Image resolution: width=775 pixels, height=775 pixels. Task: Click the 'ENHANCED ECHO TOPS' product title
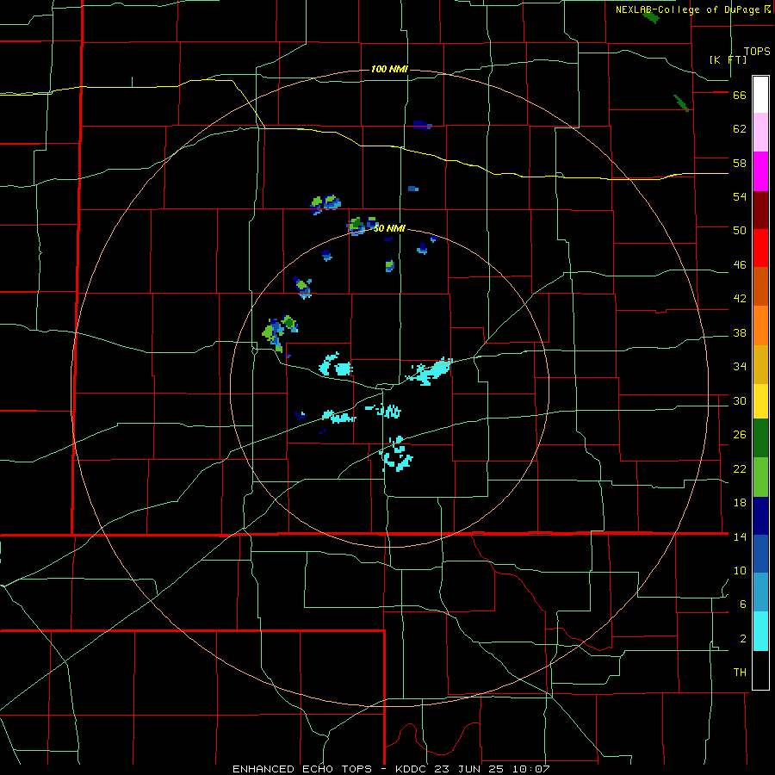(x=302, y=769)
